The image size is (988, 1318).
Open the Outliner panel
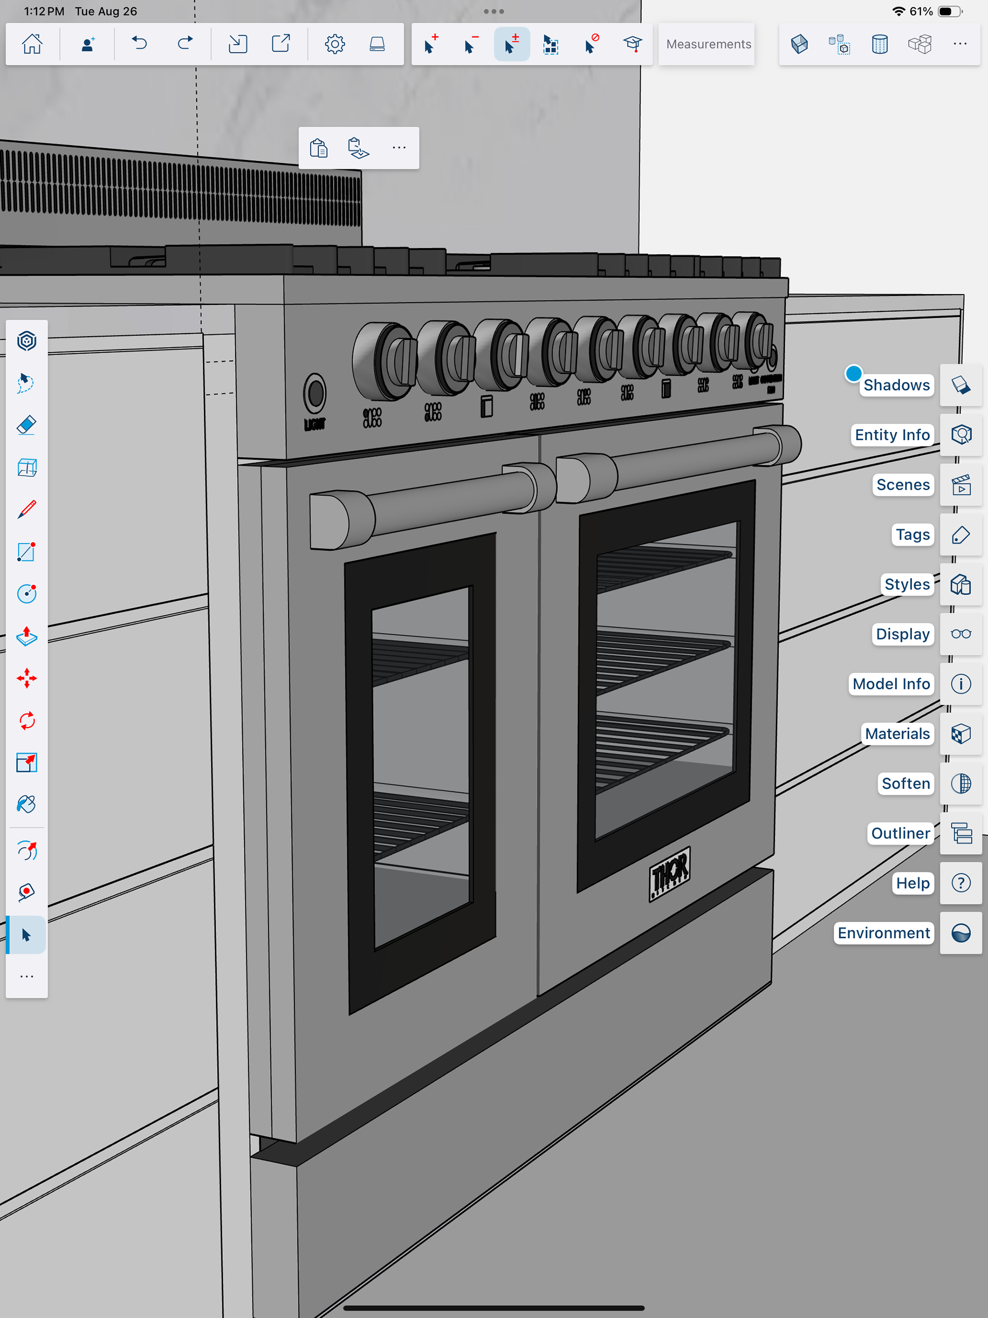(961, 833)
